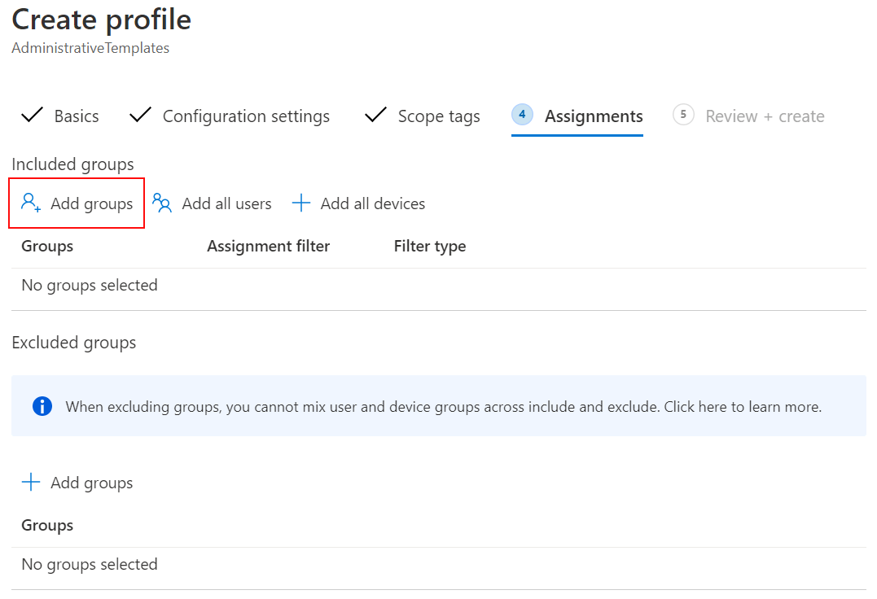Image resolution: width=877 pixels, height=599 pixels.
Task: Click the numbered circle 4 on Assignments
Action: [522, 115]
